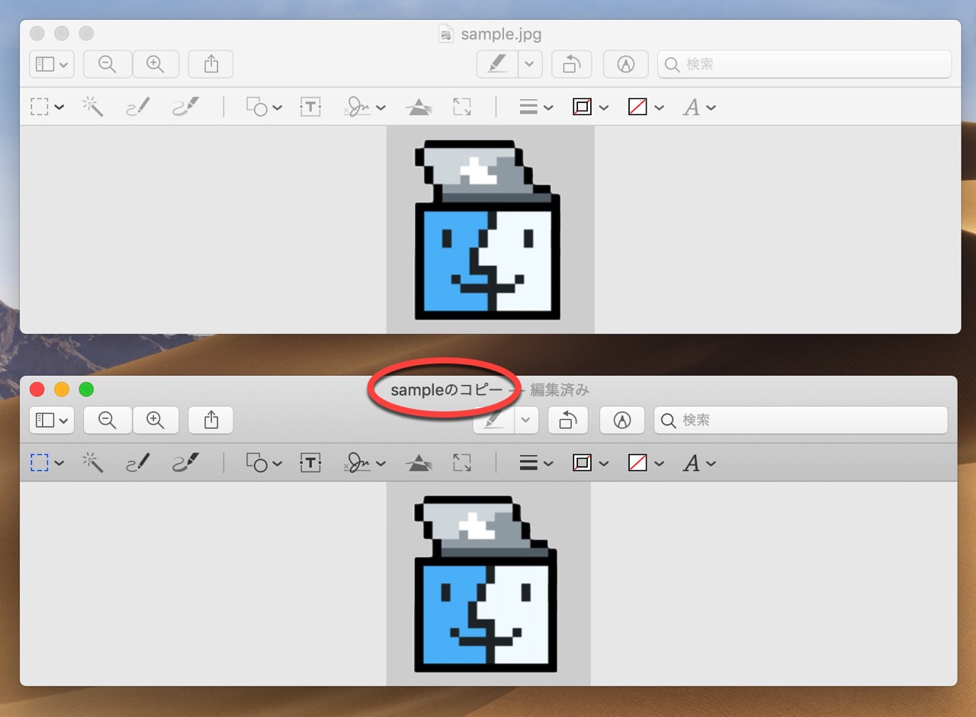Open Share menu in sample.jpg window
Viewport: 976px width, 717px height.
pyautogui.click(x=211, y=65)
